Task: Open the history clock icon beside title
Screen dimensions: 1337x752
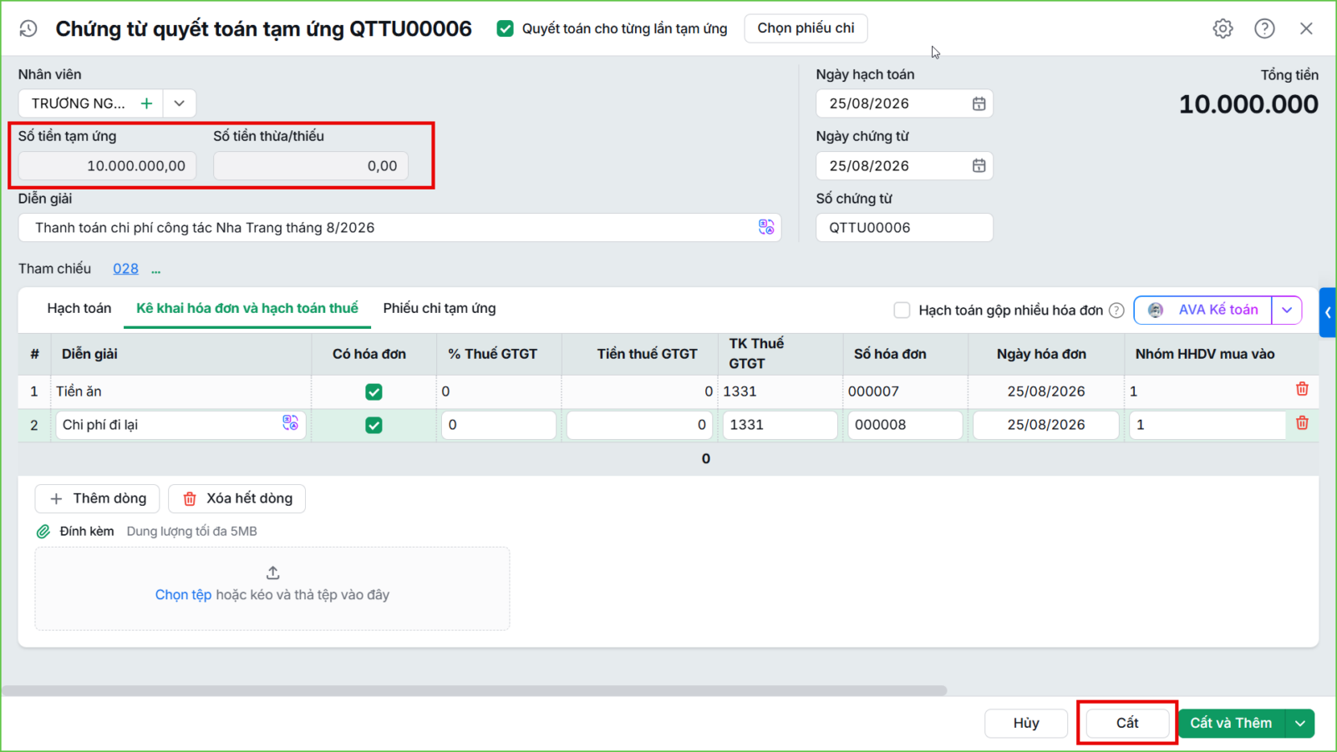Action: click(28, 28)
